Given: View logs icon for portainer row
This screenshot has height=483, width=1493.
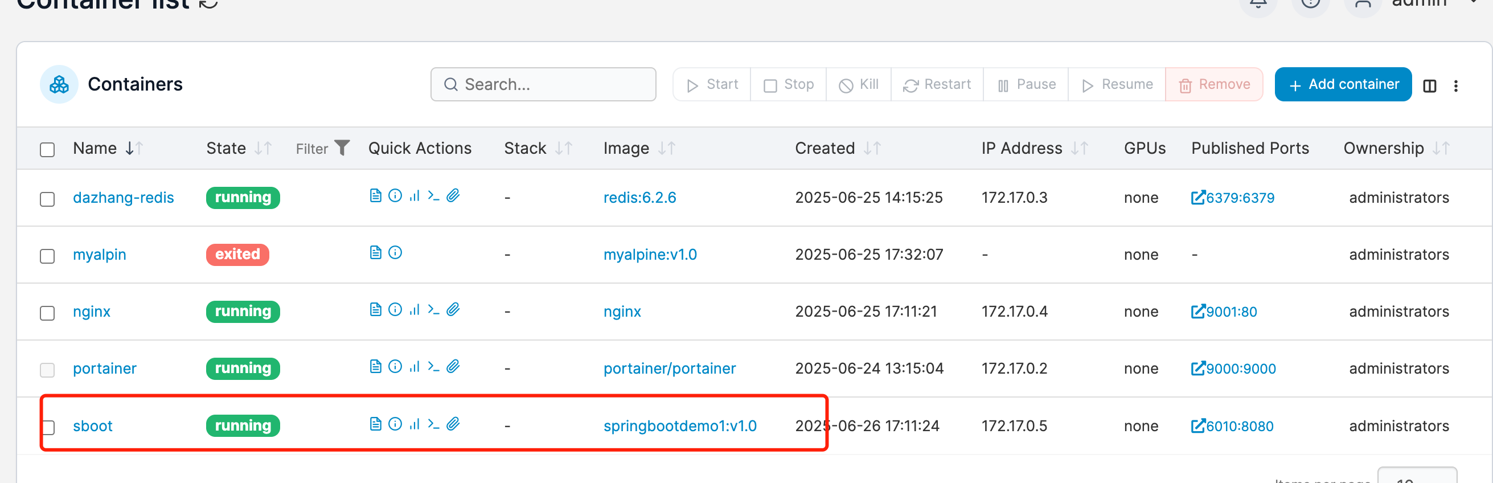Looking at the screenshot, I should click(x=376, y=366).
